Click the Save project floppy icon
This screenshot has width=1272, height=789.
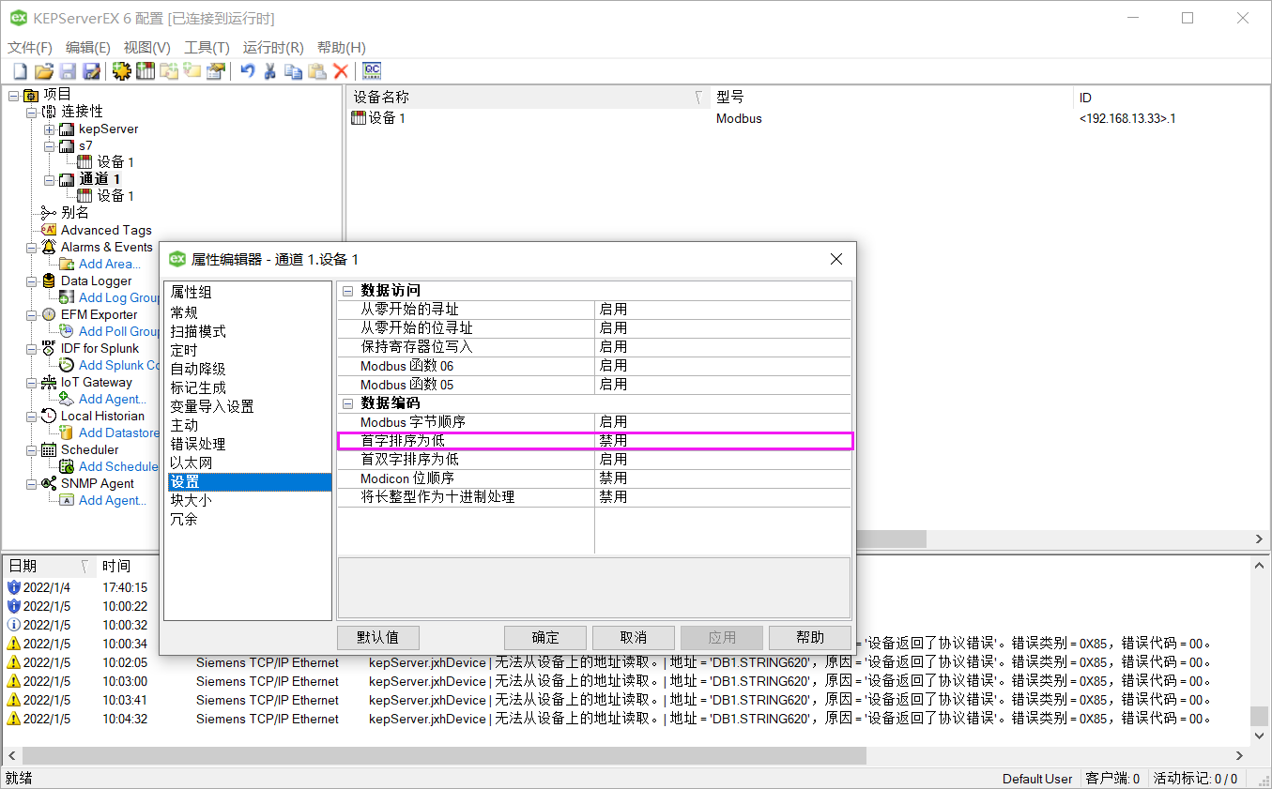68,70
